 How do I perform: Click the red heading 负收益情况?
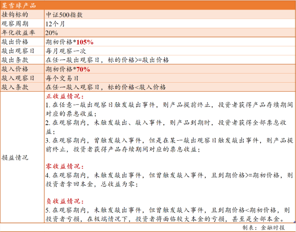(x=65, y=201)
